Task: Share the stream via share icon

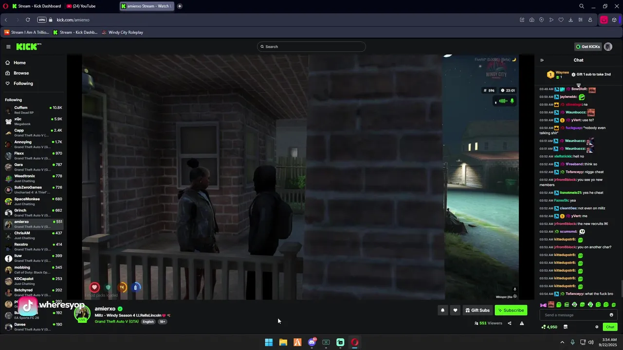Action: (x=510, y=323)
